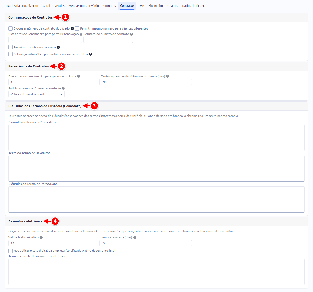Show help for Cobrança automática por padrão
The height and width of the screenshot is (292, 313).
click(91, 54)
